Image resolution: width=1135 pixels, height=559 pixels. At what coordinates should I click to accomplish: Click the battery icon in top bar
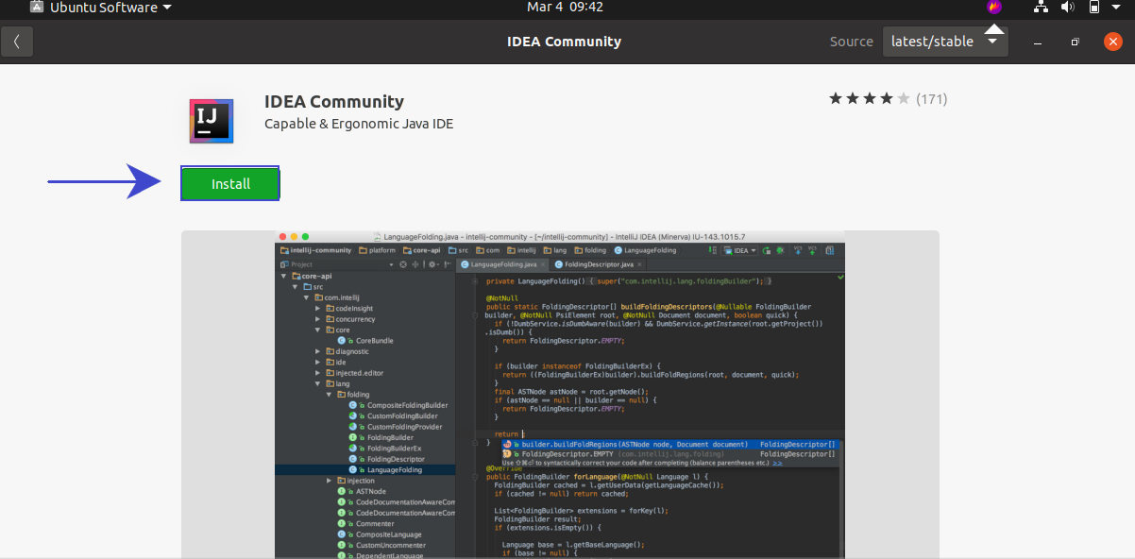tap(1094, 8)
